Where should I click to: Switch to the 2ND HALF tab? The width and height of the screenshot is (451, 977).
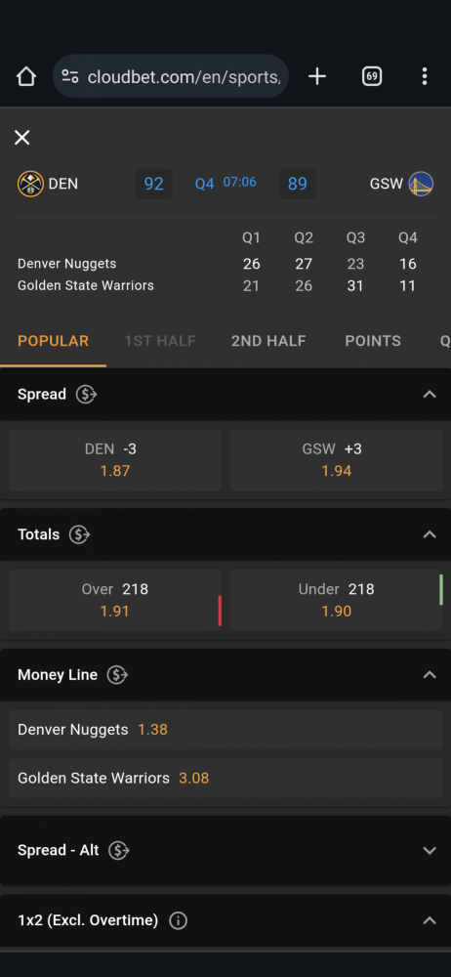(x=268, y=341)
